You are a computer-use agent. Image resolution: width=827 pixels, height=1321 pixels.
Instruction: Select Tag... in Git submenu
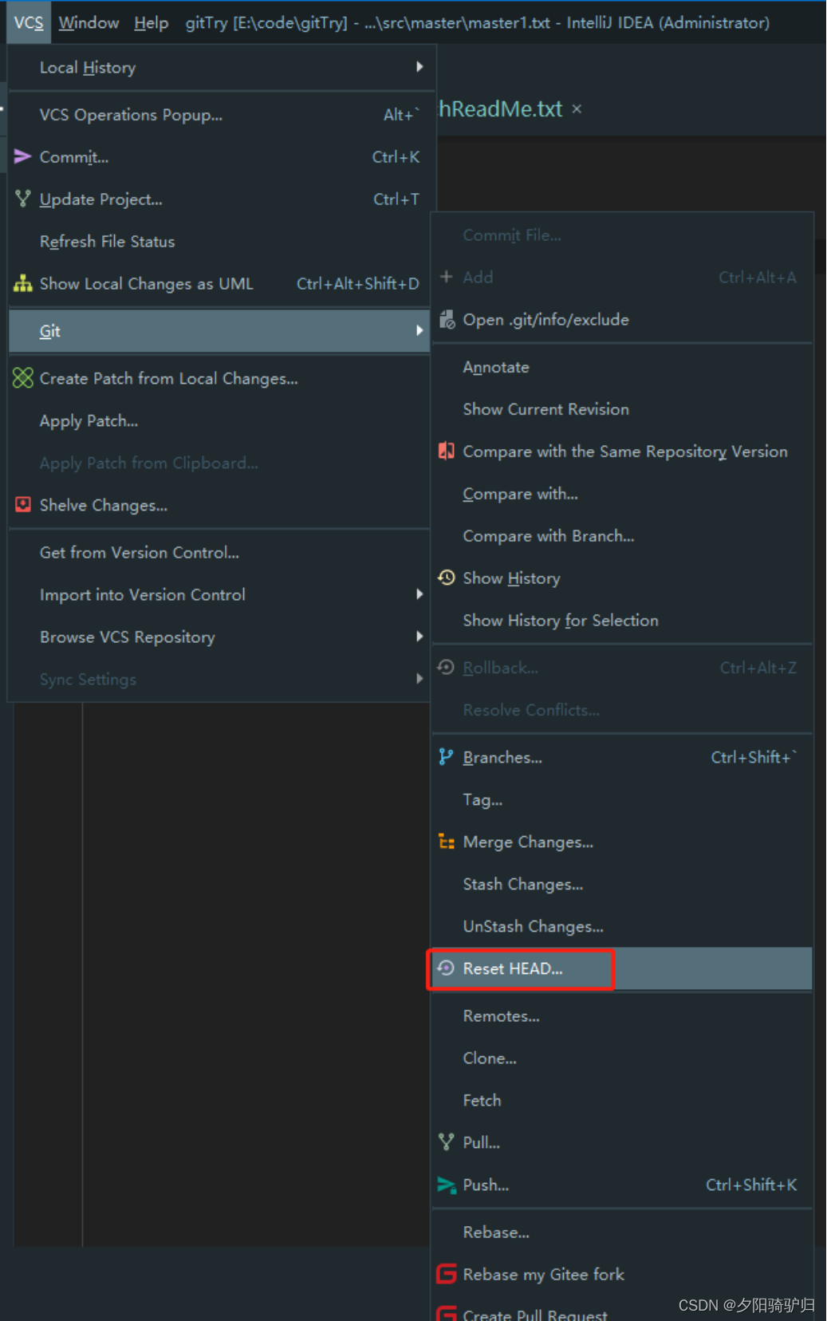622,799
